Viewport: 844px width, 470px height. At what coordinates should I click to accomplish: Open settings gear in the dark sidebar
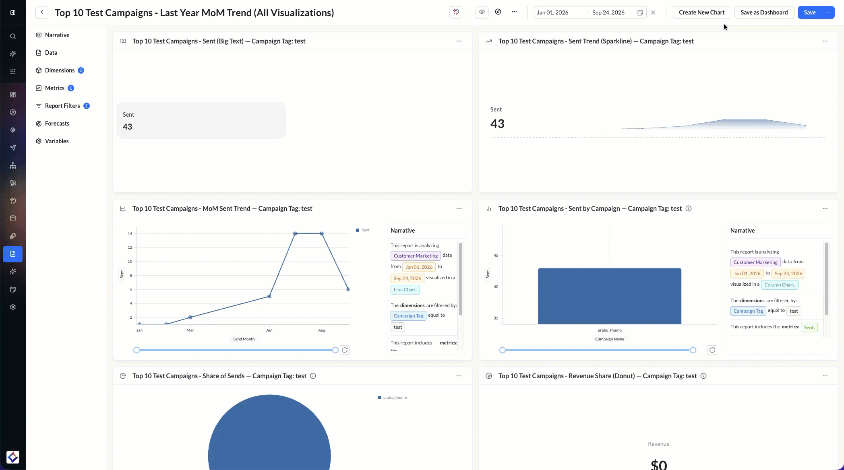pos(13,307)
